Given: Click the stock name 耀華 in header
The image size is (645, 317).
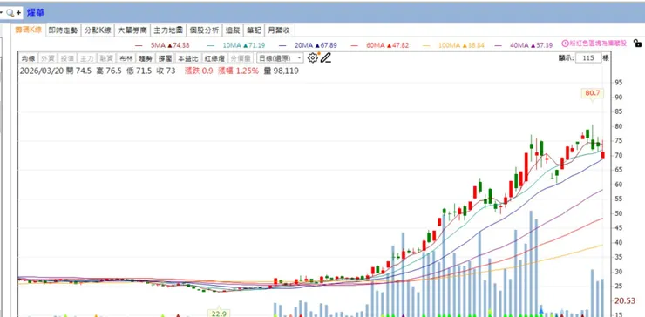Looking at the screenshot, I should click(x=36, y=13).
